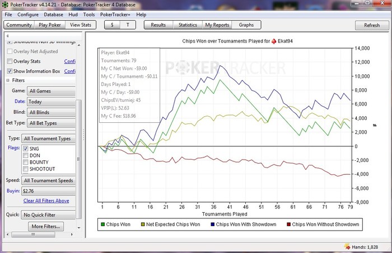Open the File menu
Screen dimensions: 392x253
point(8,15)
